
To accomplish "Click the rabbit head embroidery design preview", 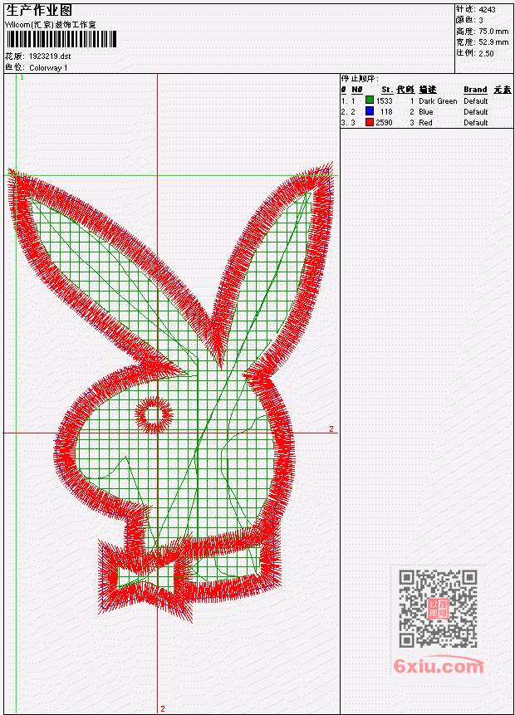I will point(171,392).
